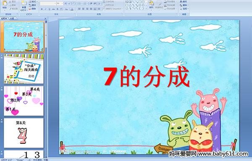Screen dimensions: 252x161
Task: Switch to the Slides tab in left pane
Action: pos(4,18)
